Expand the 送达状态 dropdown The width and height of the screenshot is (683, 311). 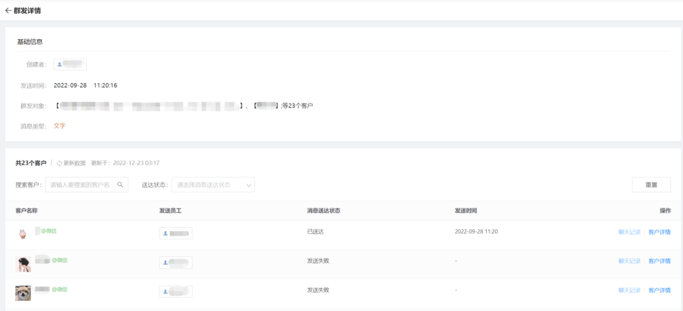point(213,185)
